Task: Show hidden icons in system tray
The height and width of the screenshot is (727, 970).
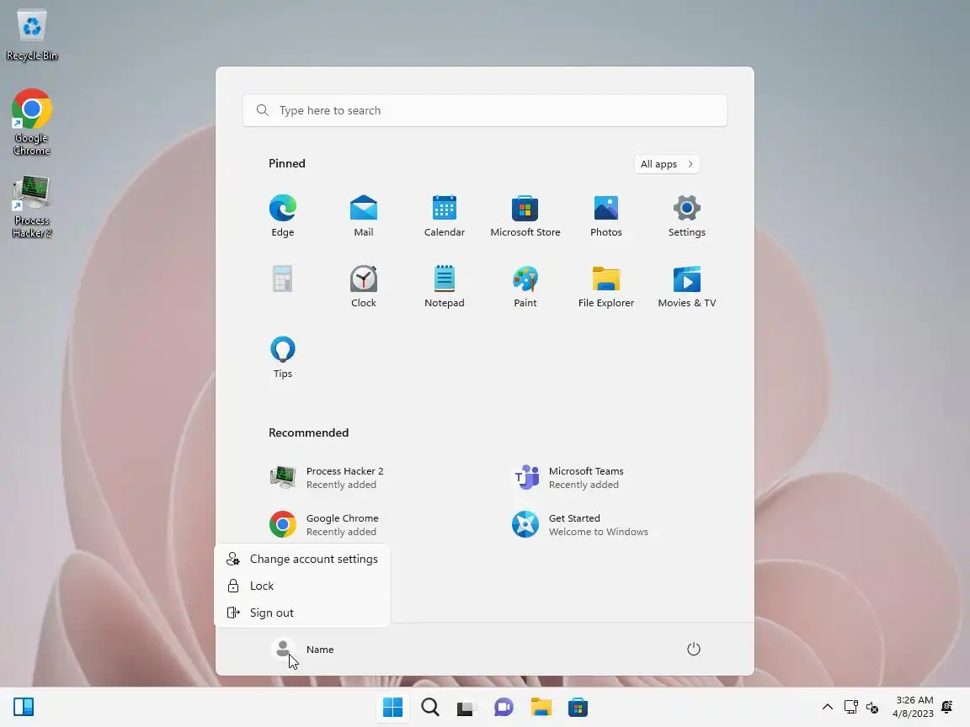Action: pyautogui.click(x=827, y=707)
